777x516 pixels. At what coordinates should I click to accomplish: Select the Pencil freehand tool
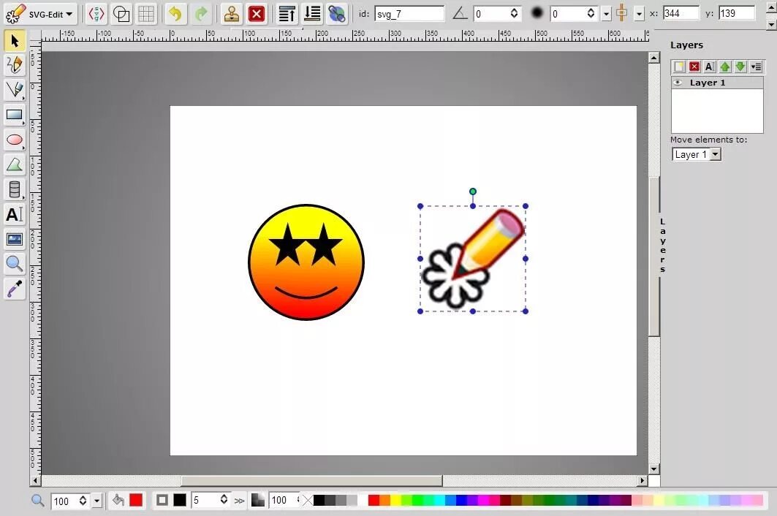[x=15, y=65]
